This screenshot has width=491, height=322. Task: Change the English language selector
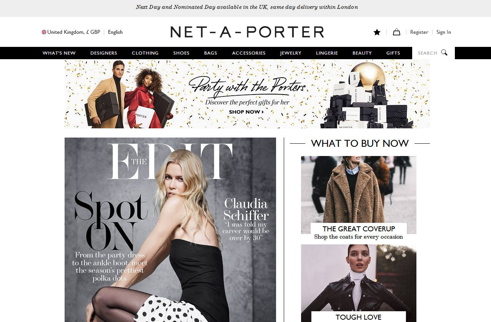[115, 32]
